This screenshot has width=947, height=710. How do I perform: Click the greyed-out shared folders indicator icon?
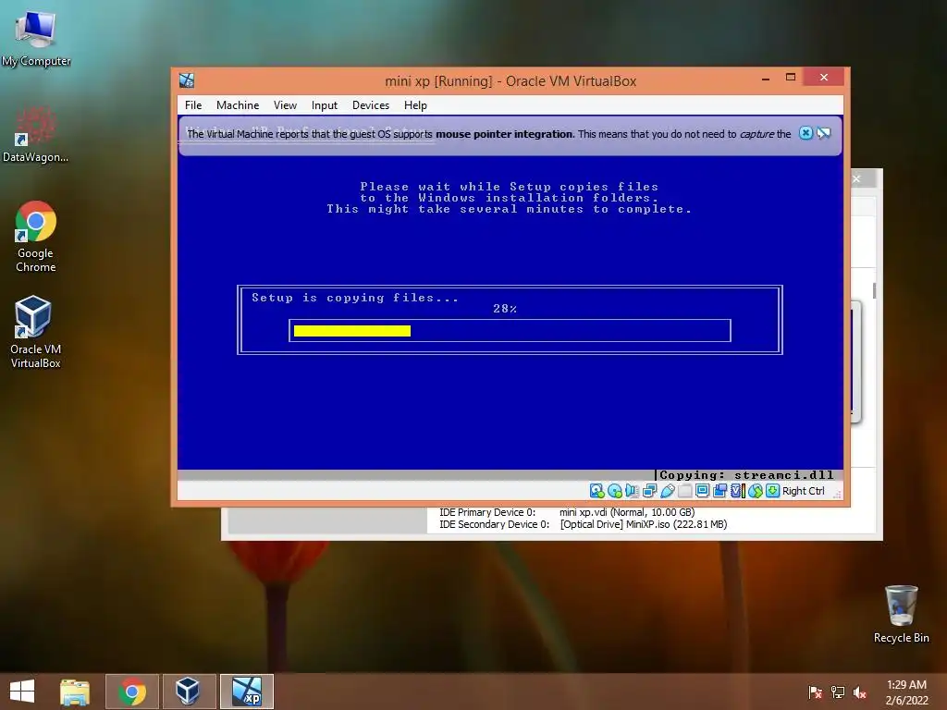click(685, 491)
